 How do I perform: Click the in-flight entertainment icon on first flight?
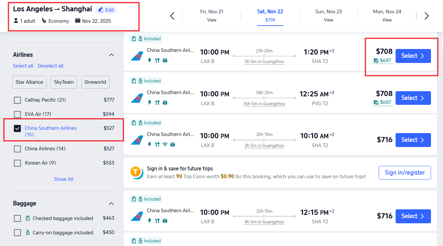(x=165, y=60)
